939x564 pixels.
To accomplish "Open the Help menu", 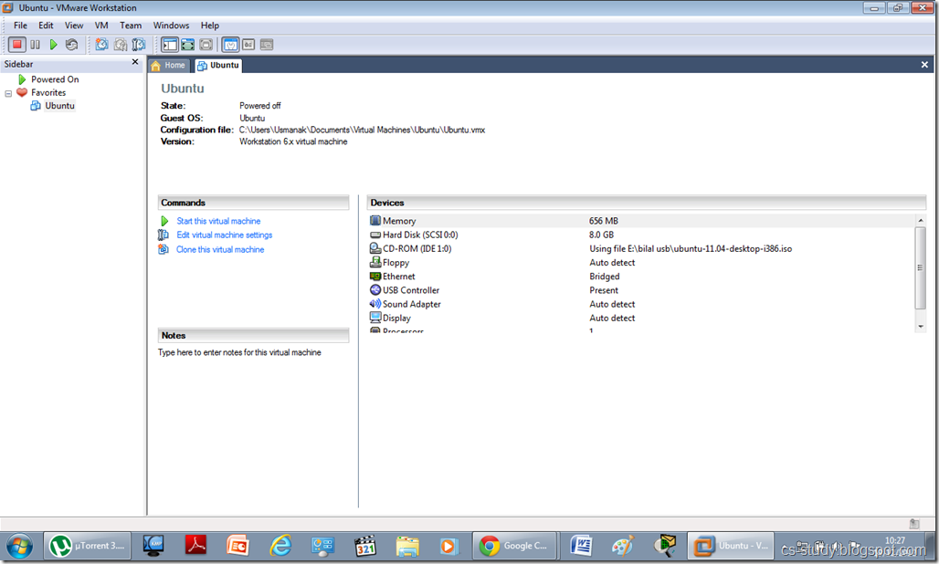I will [x=209, y=26].
